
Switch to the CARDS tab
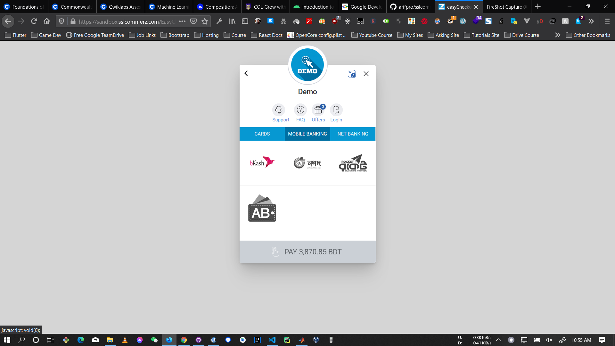[262, 134]
